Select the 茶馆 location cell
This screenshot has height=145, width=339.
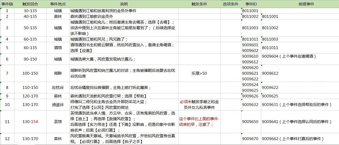[x=58, y=122]
